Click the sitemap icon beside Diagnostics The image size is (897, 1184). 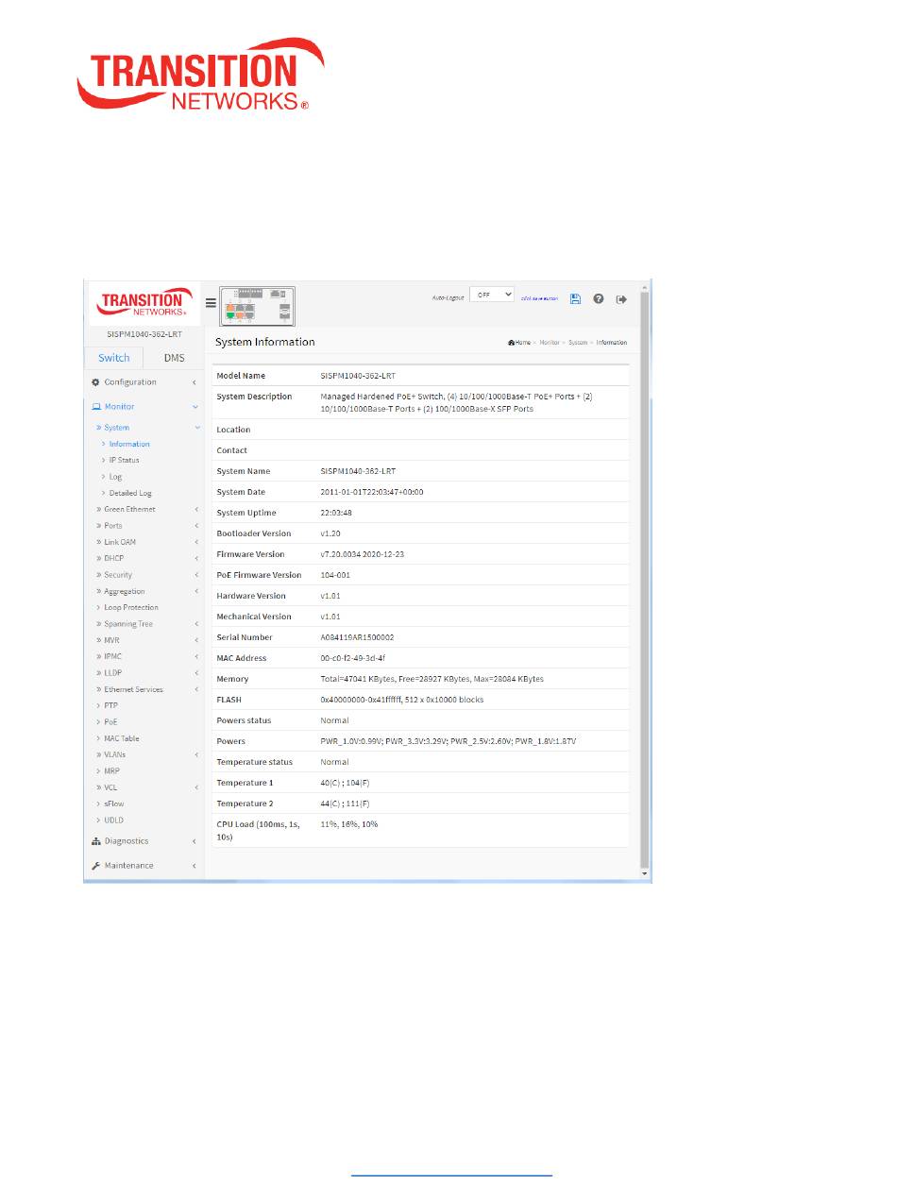(95, 841)
